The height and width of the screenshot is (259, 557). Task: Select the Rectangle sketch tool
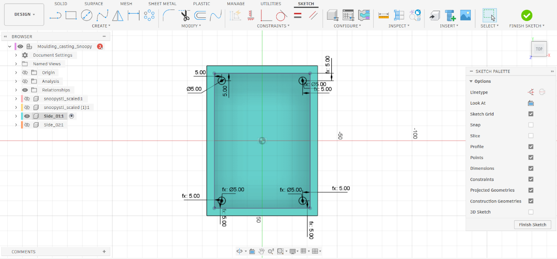(71, 16)
